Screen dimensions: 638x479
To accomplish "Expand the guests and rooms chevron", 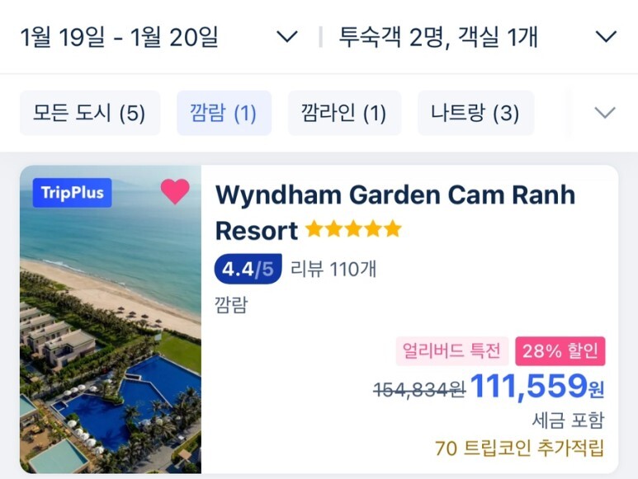I will (606, 37).
